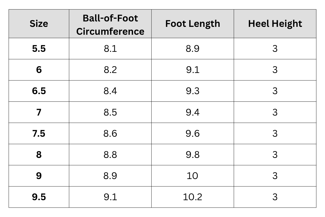Click the Size column header

point(39,24)
